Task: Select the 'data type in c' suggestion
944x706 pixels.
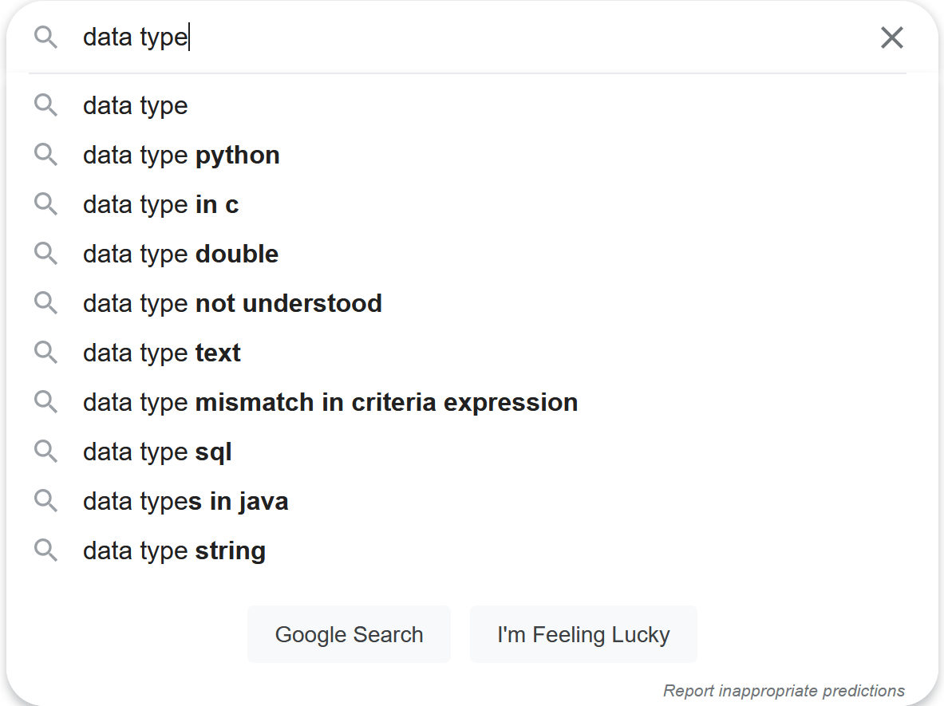Action: [x=160, y=205]
